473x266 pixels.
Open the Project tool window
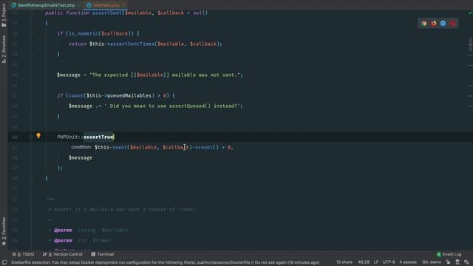pyautogui.click(x=4, y=15)
